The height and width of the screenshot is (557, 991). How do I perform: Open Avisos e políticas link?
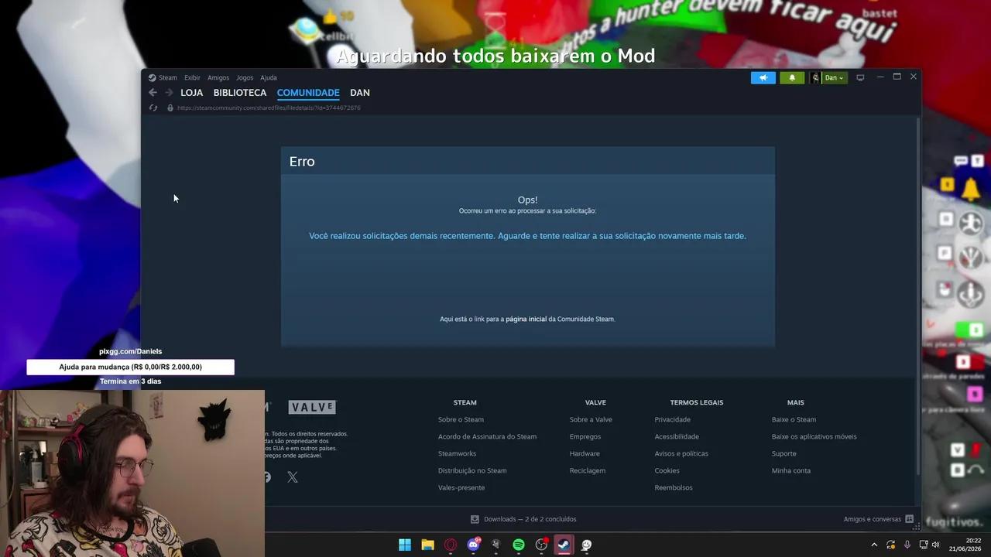681,453
